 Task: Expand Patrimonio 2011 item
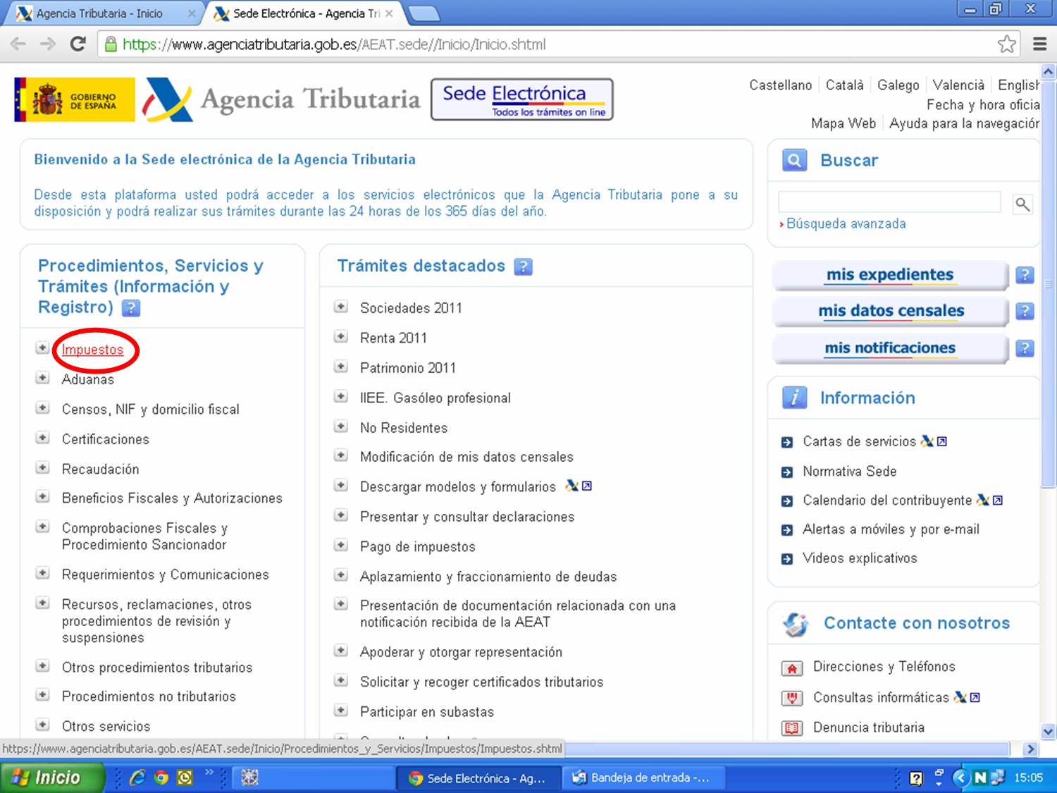coord(341,367)
